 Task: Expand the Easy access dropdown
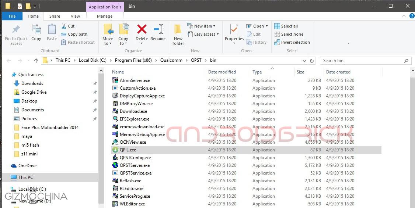tap(206, 34)
